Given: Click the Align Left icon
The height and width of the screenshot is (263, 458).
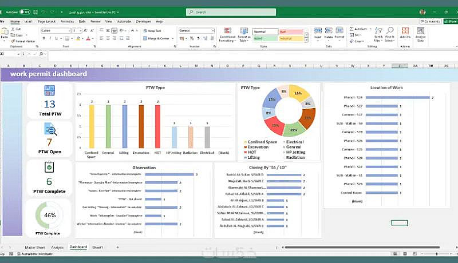Looking at the screenshot, I should click(101, 38).
